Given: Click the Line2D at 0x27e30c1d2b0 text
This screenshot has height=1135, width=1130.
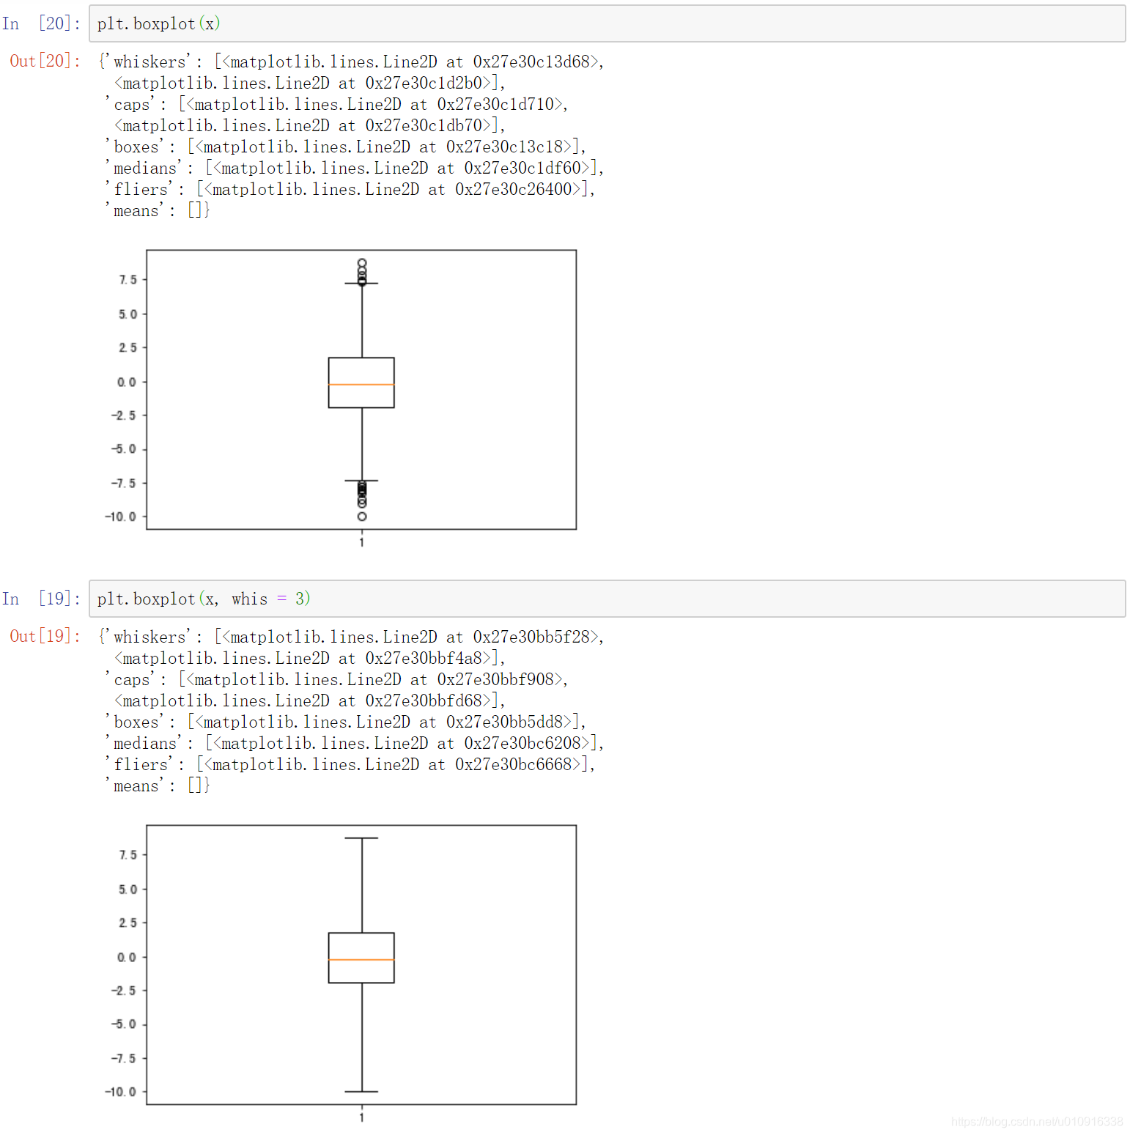Looking at the screenshot, I should click(x=309, y=83).
